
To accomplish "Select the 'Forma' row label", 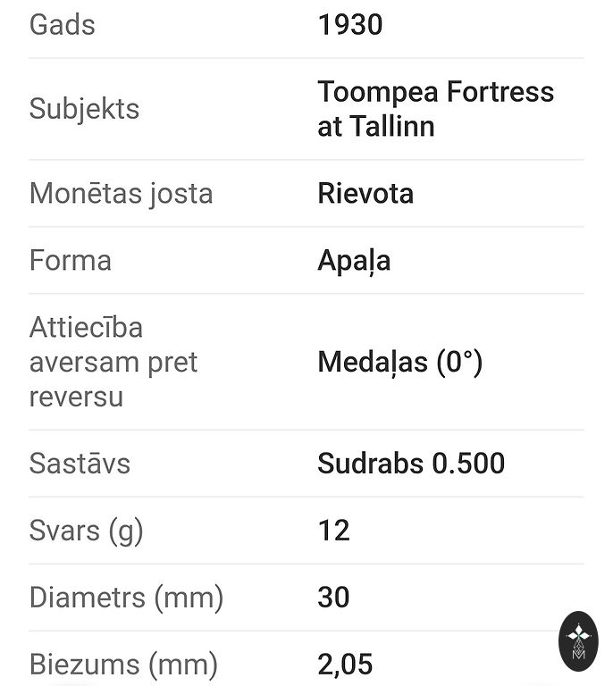I will [71, 261].
